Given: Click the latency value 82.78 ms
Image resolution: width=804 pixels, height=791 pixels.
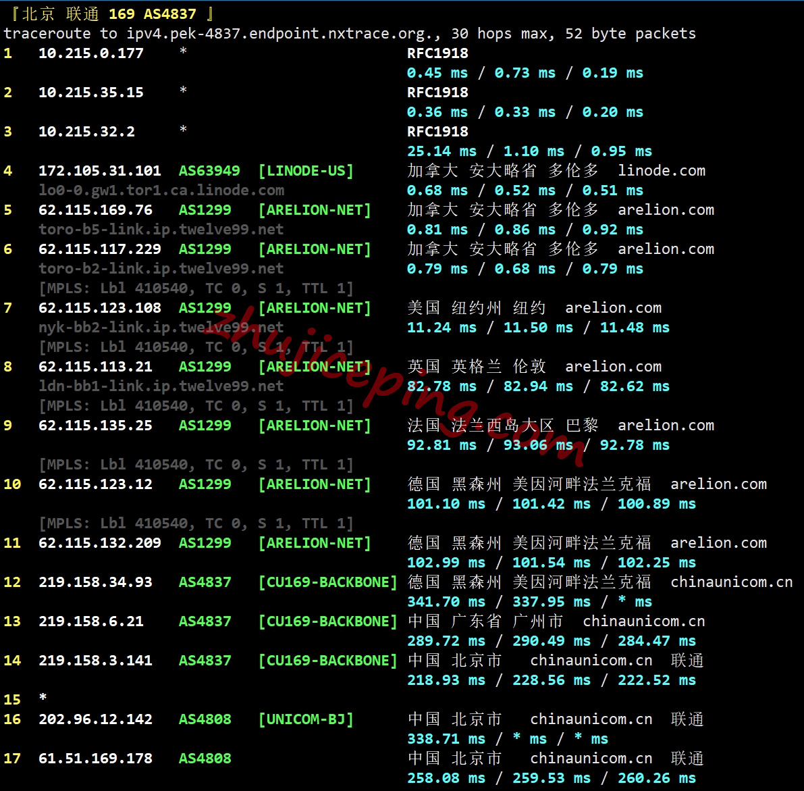Looking at the screenshot, I should 441,386.
